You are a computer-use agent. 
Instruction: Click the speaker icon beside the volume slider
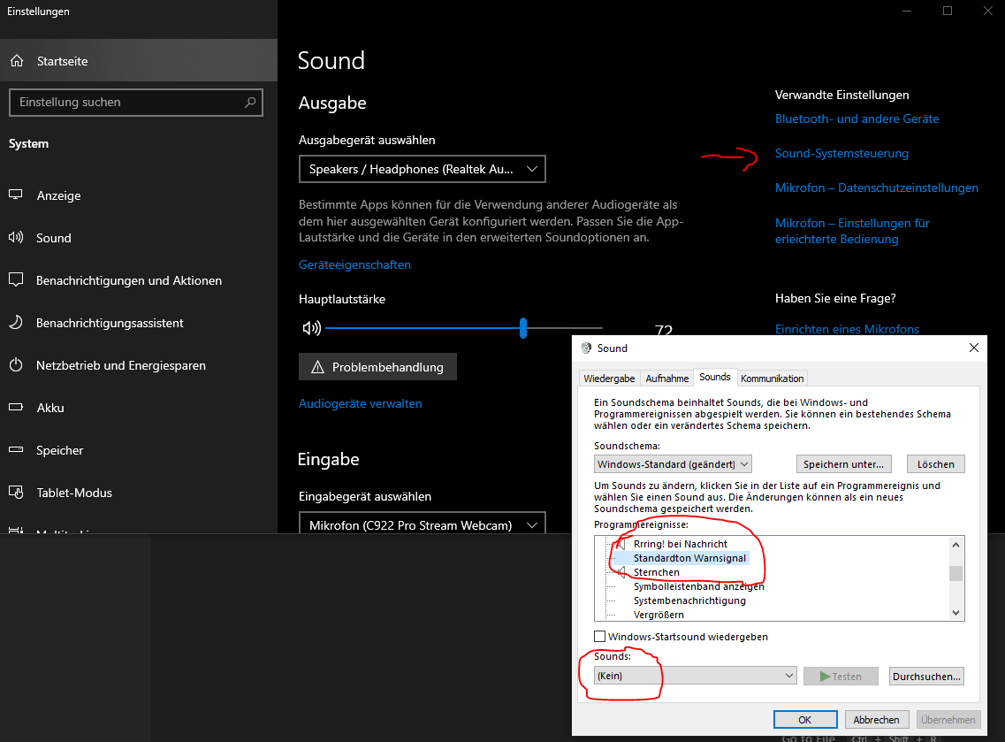[x=312, y=328]
